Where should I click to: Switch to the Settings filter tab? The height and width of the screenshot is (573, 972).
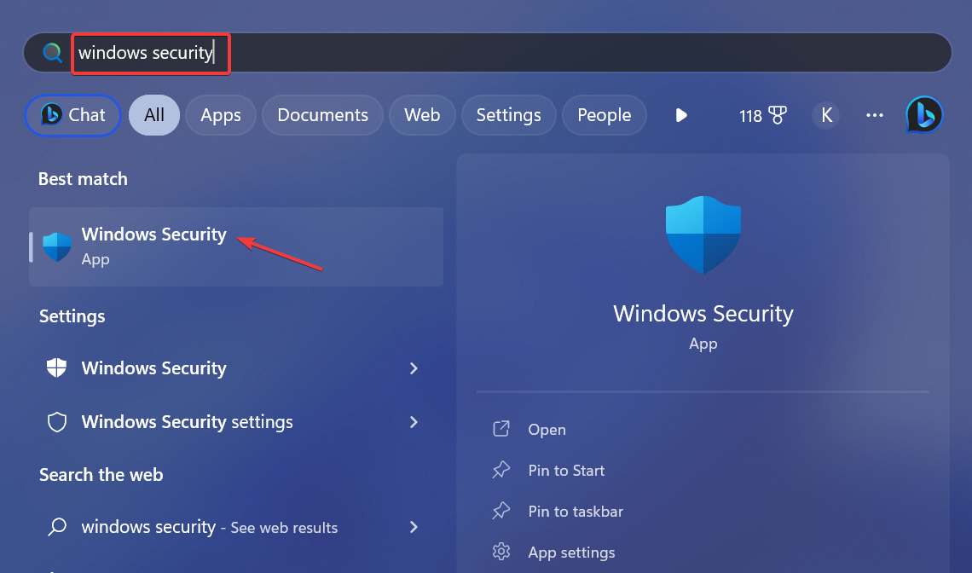point(508,115)
